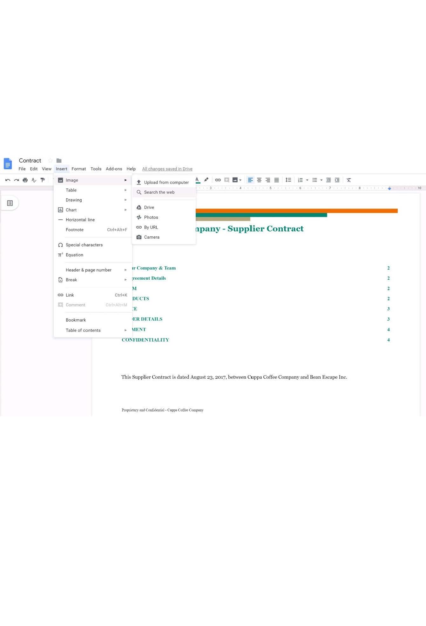Click the increase indent icon

coord(337,180)
